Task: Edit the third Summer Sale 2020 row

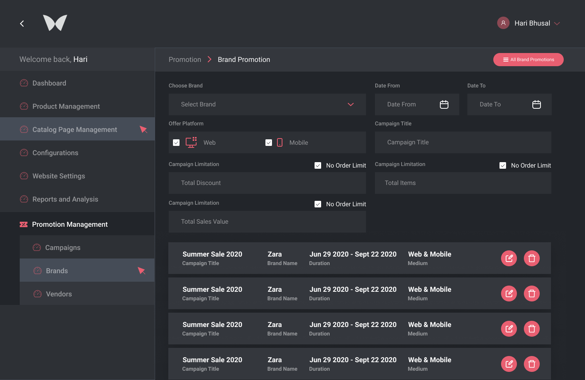Action: click(509, 329)
